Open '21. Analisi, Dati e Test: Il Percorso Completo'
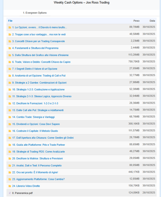Image resolution: width=161 pixels, height=197 pixels. 37,165
